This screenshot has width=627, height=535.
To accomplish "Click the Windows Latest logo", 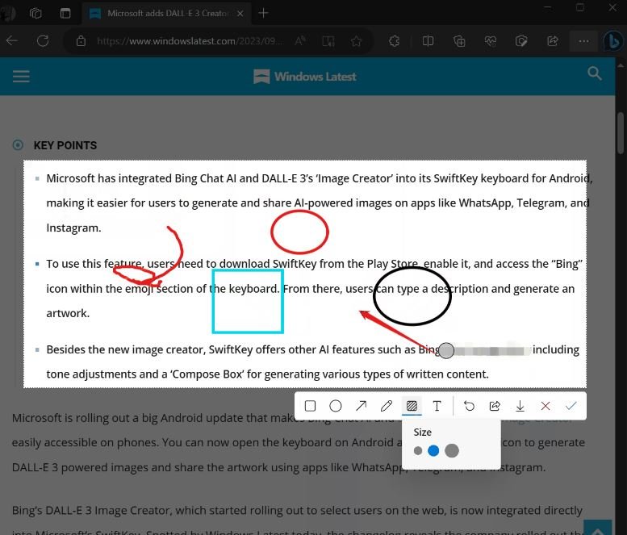I will coord(305,77).
